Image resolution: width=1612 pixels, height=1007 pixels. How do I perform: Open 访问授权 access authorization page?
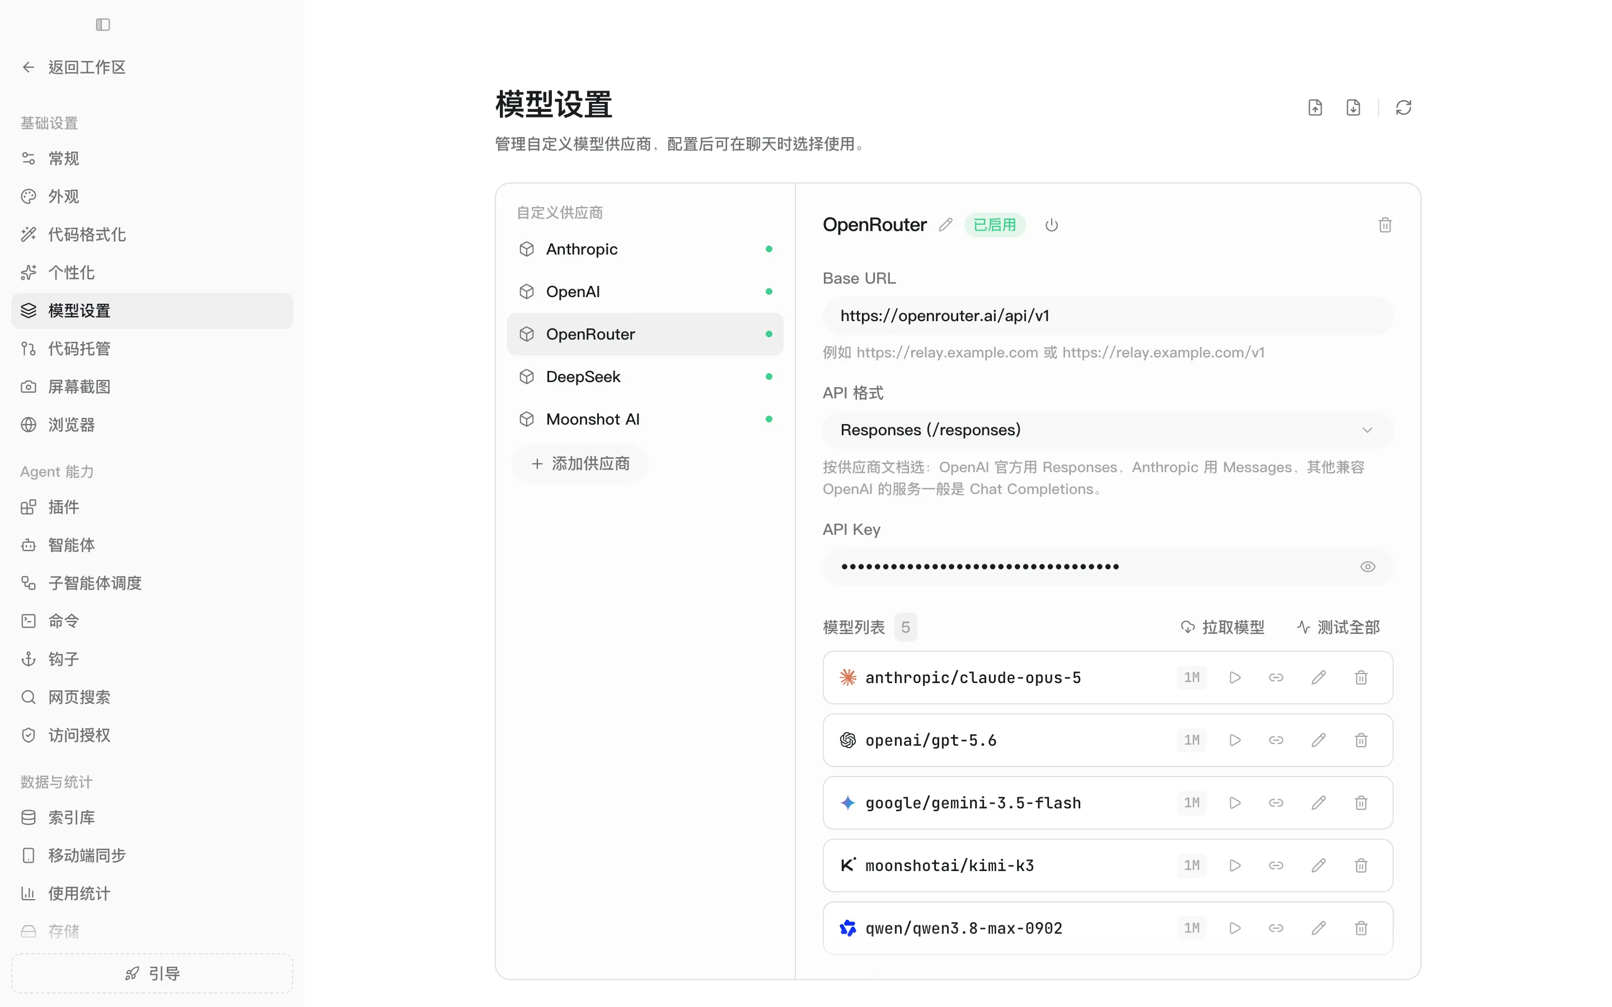[152, 735]
